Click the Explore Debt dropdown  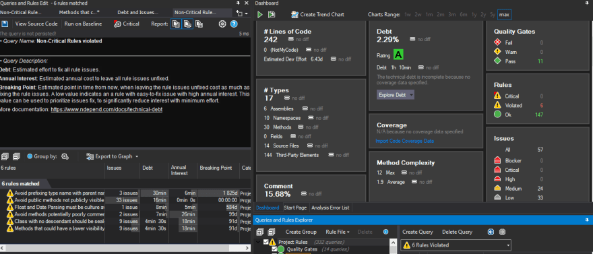(396, 95)
